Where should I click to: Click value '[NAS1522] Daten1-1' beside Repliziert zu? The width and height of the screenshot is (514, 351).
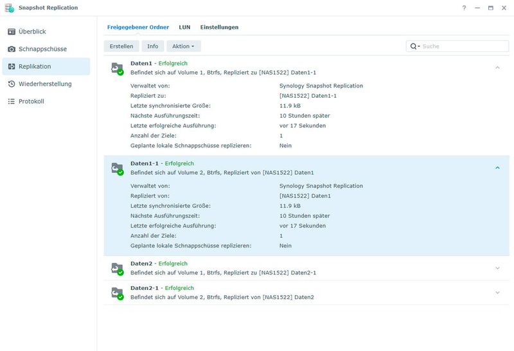(x=308, y=96)
